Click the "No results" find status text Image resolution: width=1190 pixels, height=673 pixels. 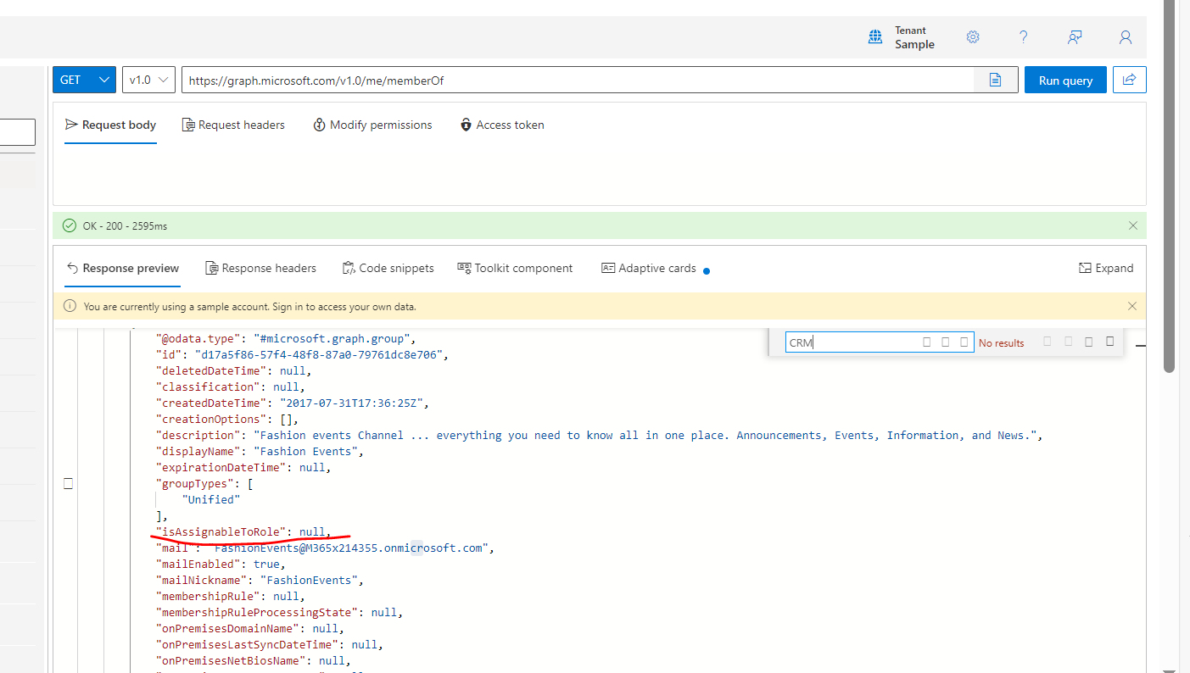click(x=1001, y=343)
